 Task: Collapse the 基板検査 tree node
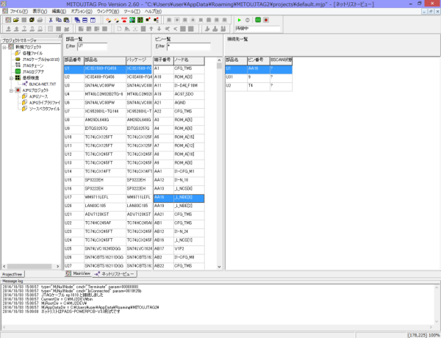pyautogui.click(x=10, y=77)
